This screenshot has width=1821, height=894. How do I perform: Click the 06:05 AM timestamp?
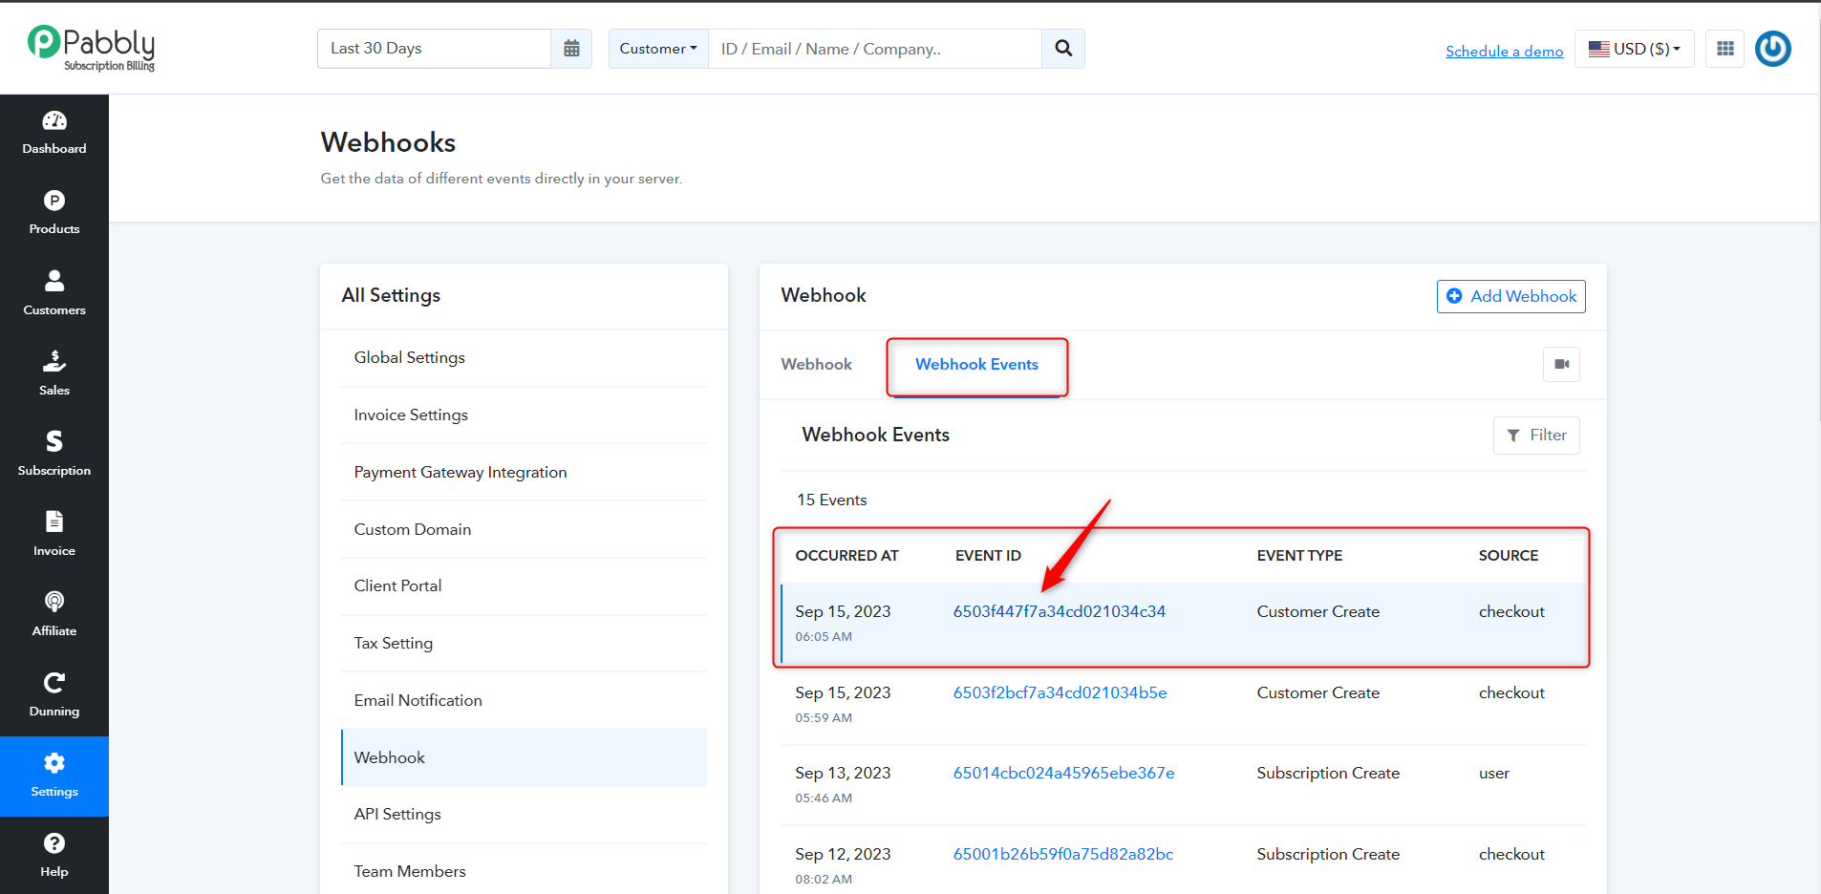click(x=824, y=637)
